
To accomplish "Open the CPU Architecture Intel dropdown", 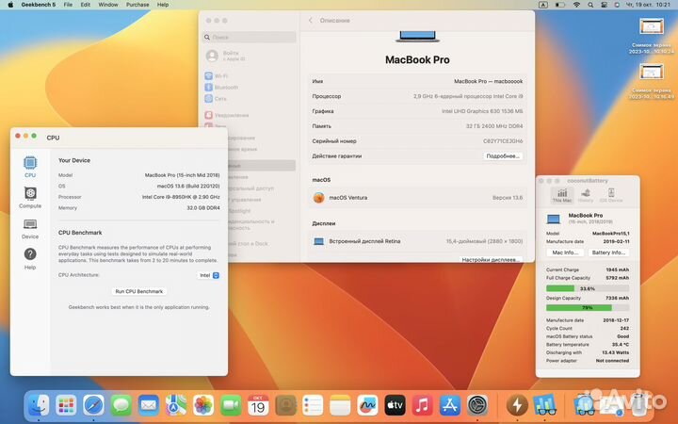I will click(209, 275).
